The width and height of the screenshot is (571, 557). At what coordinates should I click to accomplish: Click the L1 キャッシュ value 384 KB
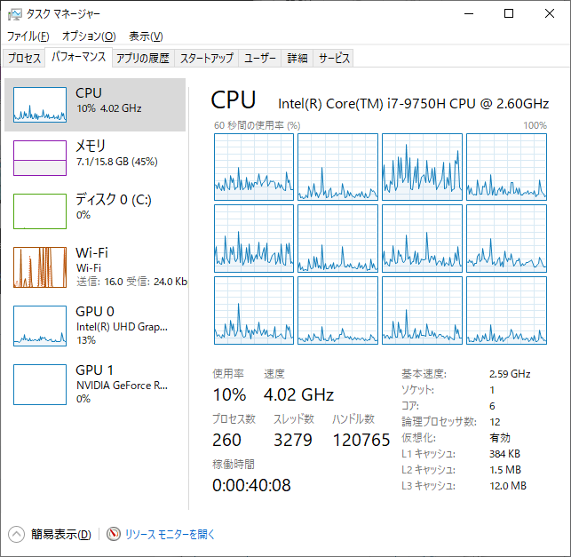(x=504, y=454)
